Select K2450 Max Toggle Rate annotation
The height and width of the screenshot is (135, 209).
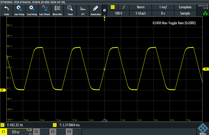pos(174,23)
